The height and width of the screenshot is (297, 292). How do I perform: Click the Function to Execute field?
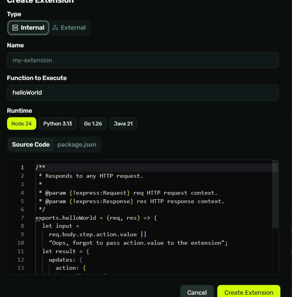pos(143,93)
